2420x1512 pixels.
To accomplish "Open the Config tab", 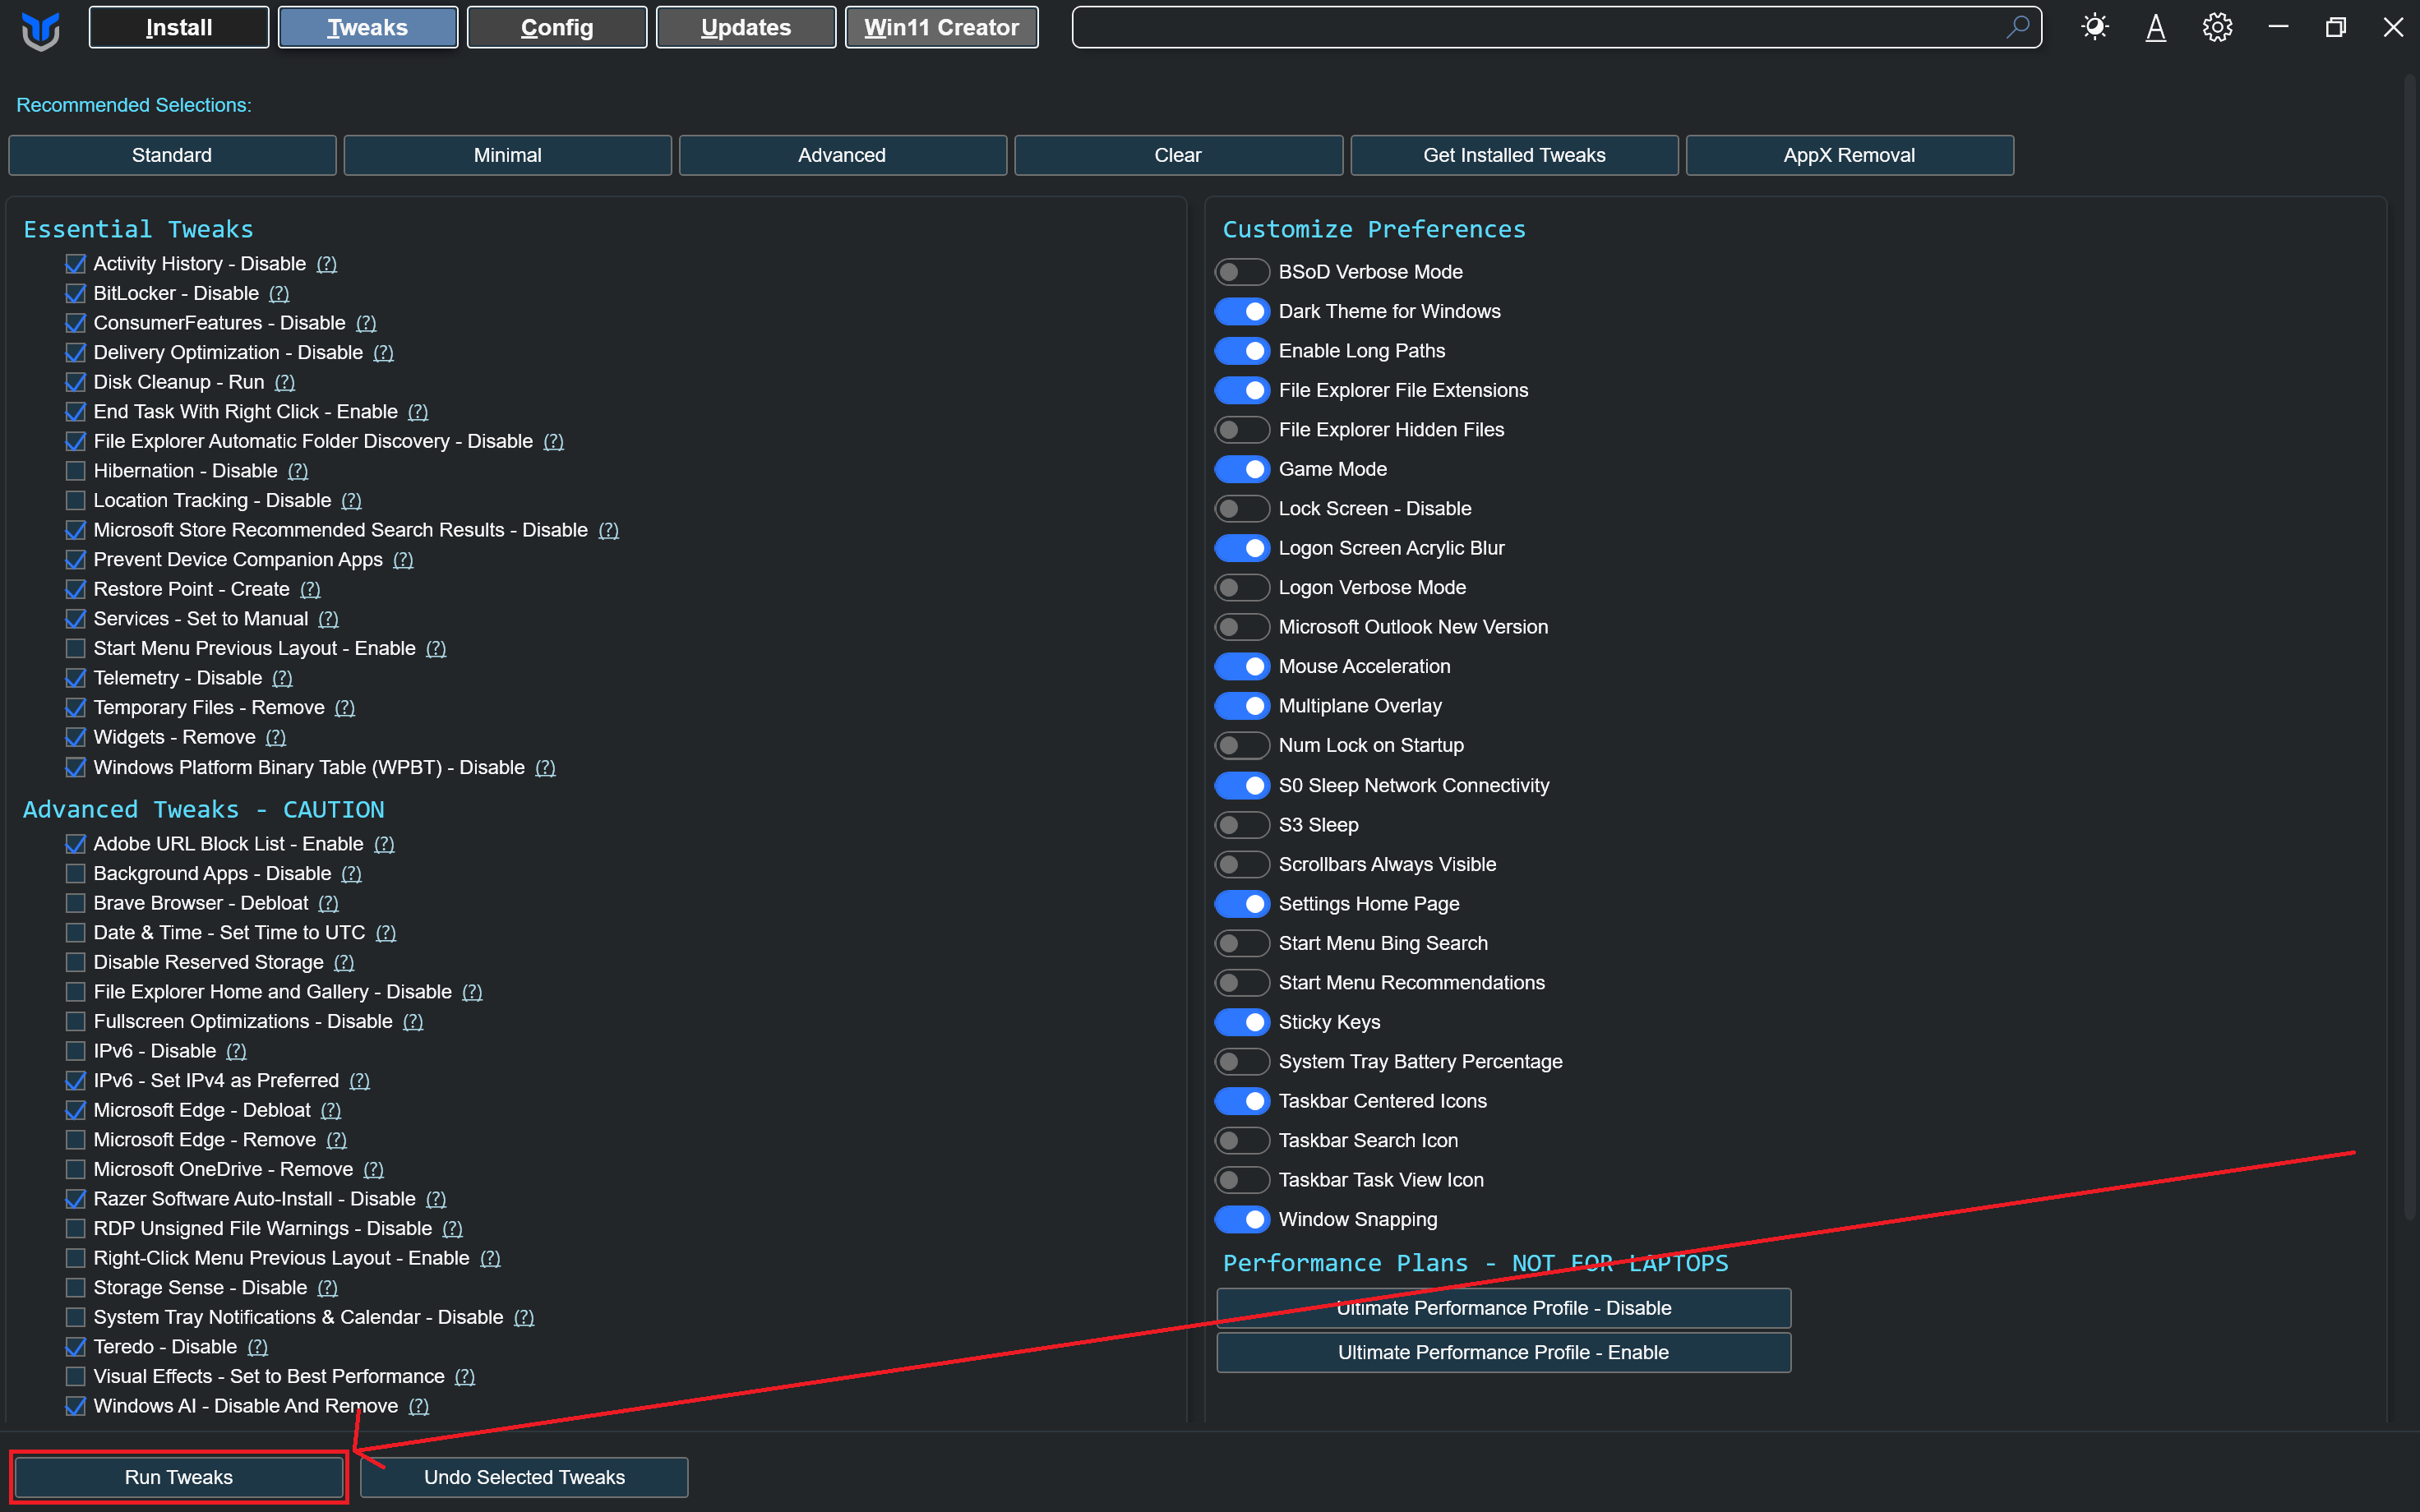I will click(557, 28).
